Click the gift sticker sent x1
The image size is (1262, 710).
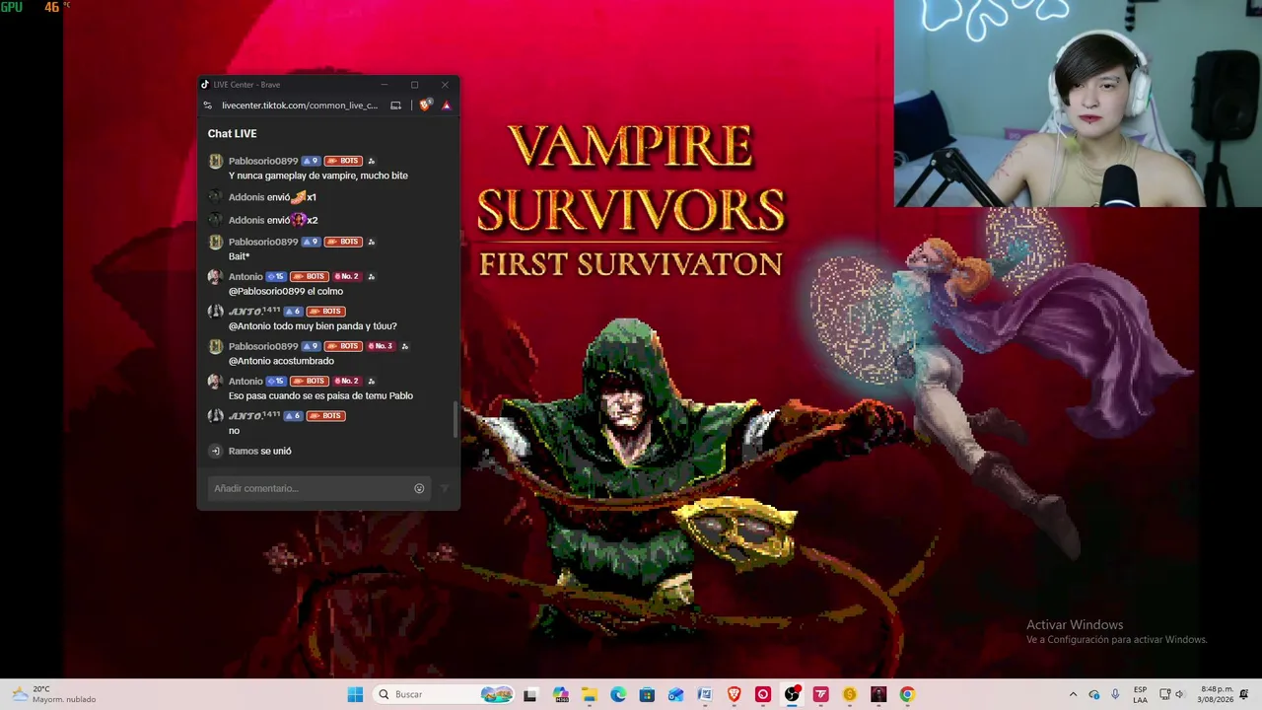(x=298, y=197)
